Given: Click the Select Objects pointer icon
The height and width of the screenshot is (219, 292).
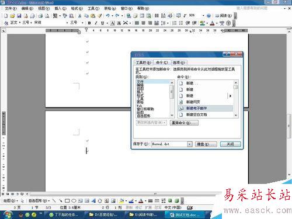Looking at the screenshot, I should 22,200.
